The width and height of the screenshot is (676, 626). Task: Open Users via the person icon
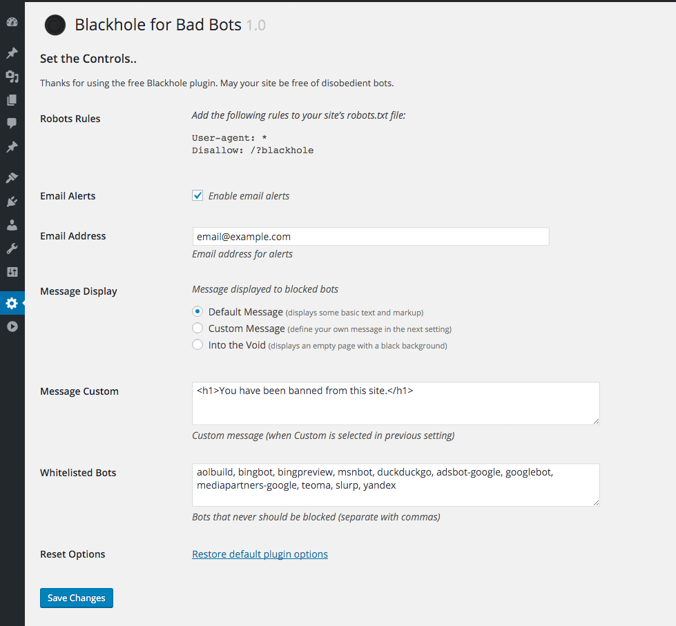coord(12,225)
